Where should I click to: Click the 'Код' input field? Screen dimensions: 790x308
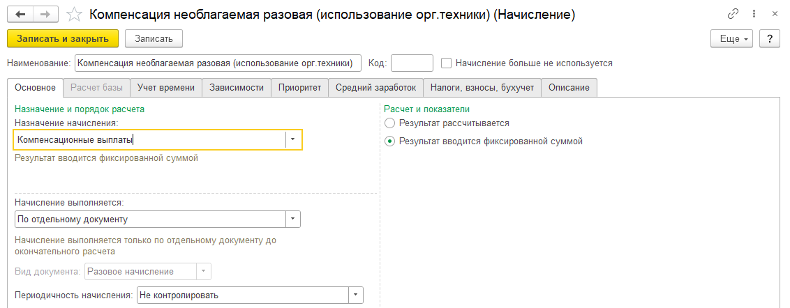click(x=412, y=63)
